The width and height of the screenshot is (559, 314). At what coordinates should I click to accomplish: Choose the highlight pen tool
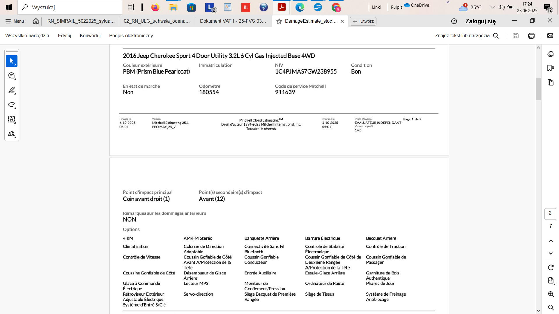coord(12,90)
